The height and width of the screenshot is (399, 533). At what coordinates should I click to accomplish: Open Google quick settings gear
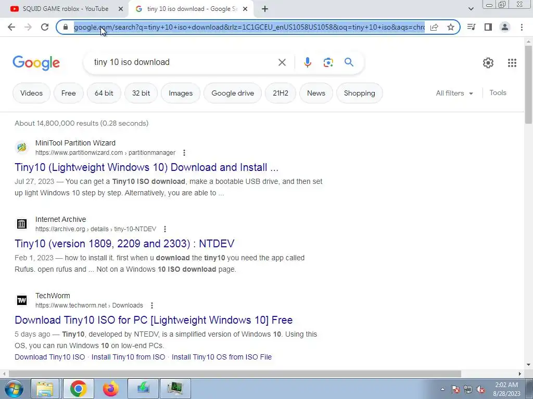coord(488,63)
